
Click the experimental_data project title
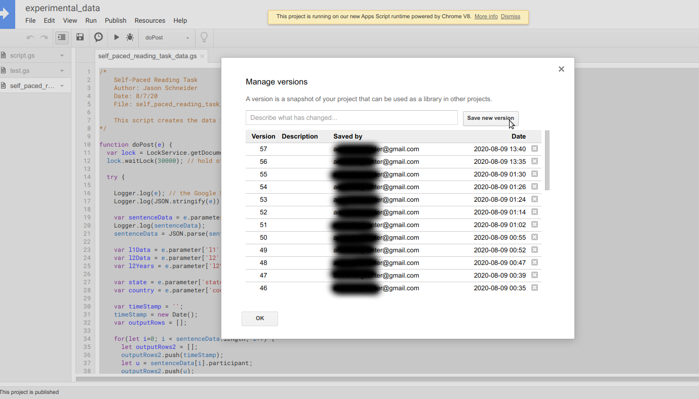click(x=63, y=8)
